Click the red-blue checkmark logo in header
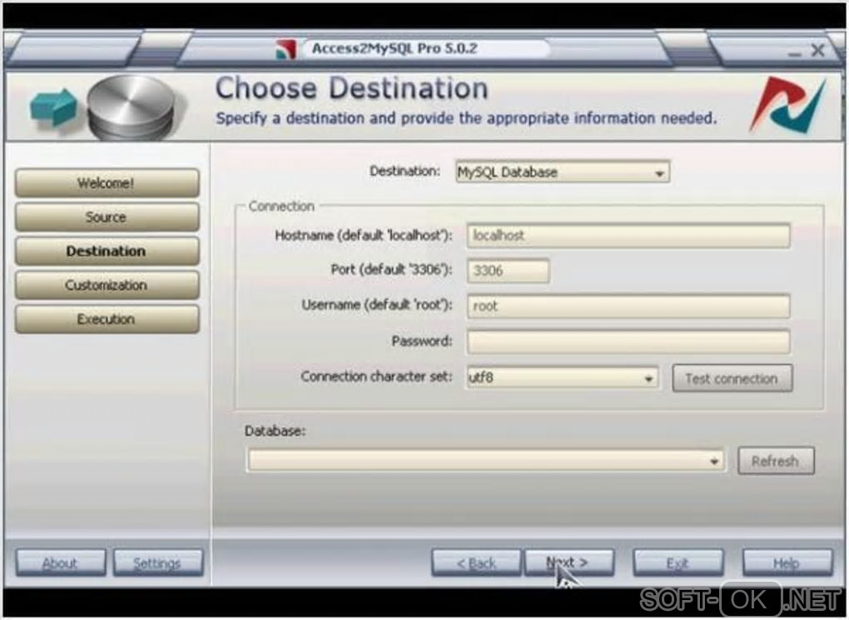The height and width of the screenshot is (620, 849). (788, 106)
